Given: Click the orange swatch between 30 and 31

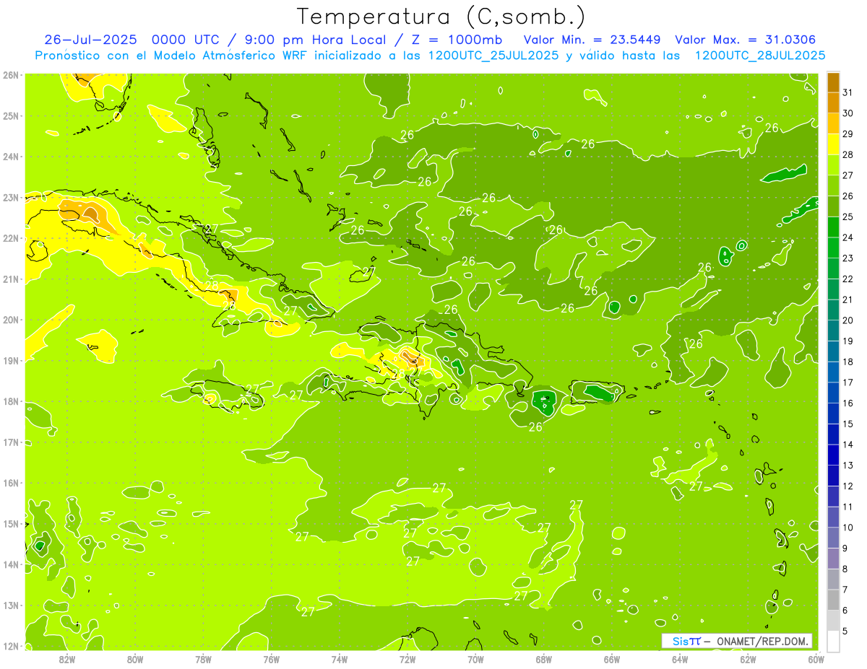Looking at the screenshot, I should coord(833,102).
